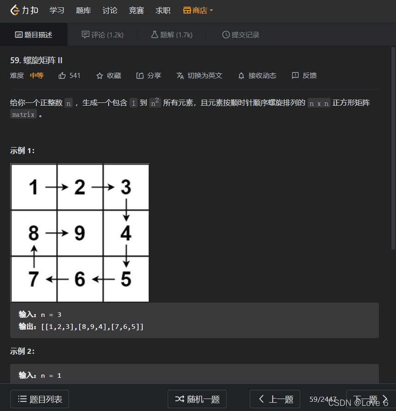Click the 接收动态 label
Image resolution: width=396 pixels, height=411 pixels.
click(x=262, y=76)
